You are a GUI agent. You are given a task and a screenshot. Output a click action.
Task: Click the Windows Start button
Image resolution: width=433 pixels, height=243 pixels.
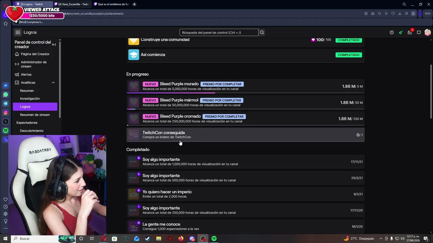[x=5, y=239]
